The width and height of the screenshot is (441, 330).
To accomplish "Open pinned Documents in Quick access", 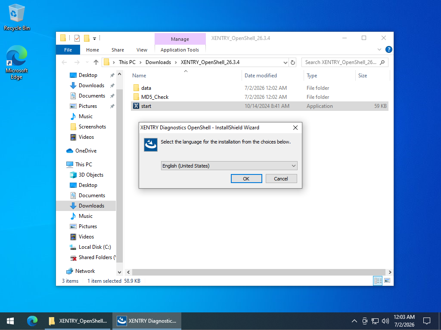I will tap(92, 96).
